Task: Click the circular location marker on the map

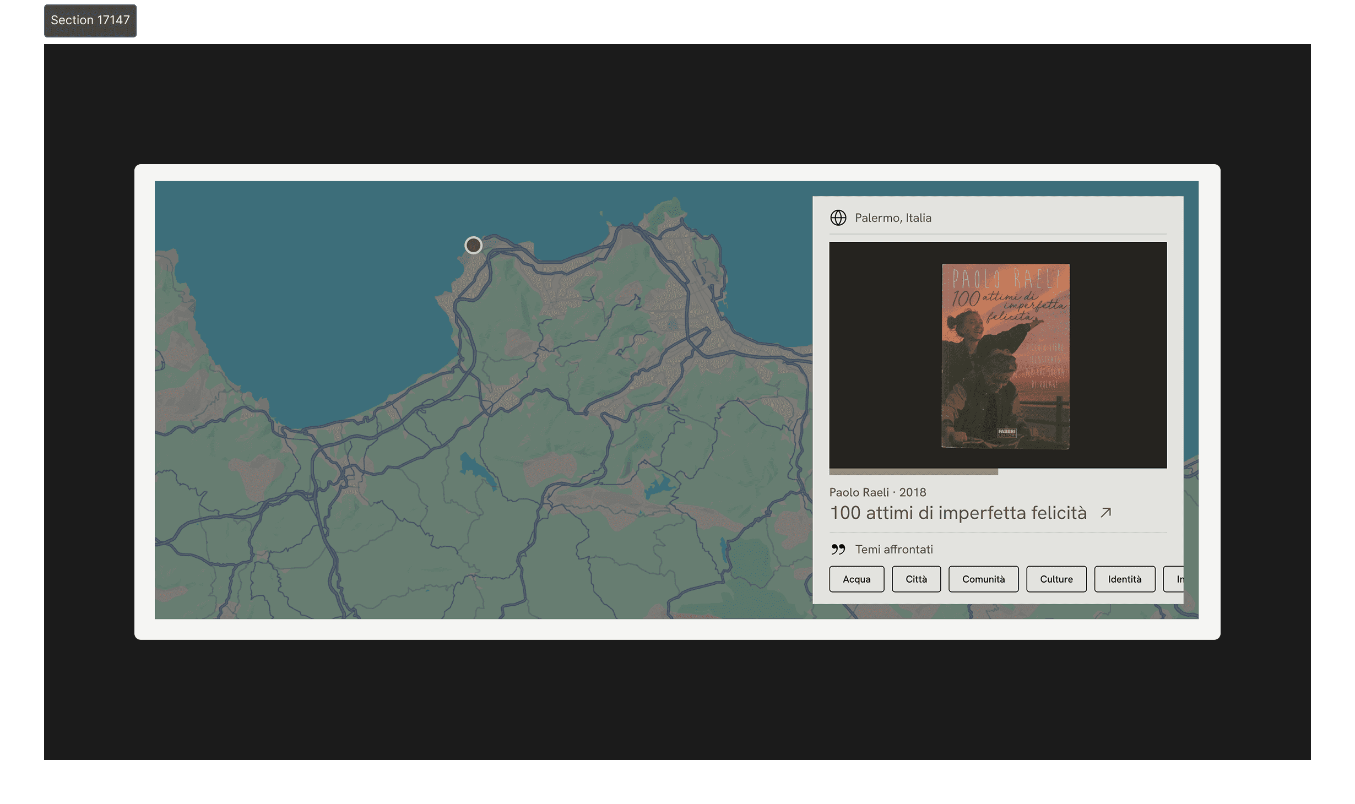Action: (473, 246)
